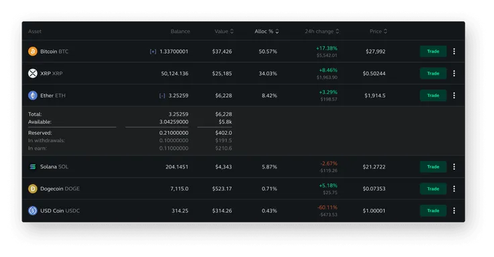Open the Solana row three-dot menu

point(454,166)
